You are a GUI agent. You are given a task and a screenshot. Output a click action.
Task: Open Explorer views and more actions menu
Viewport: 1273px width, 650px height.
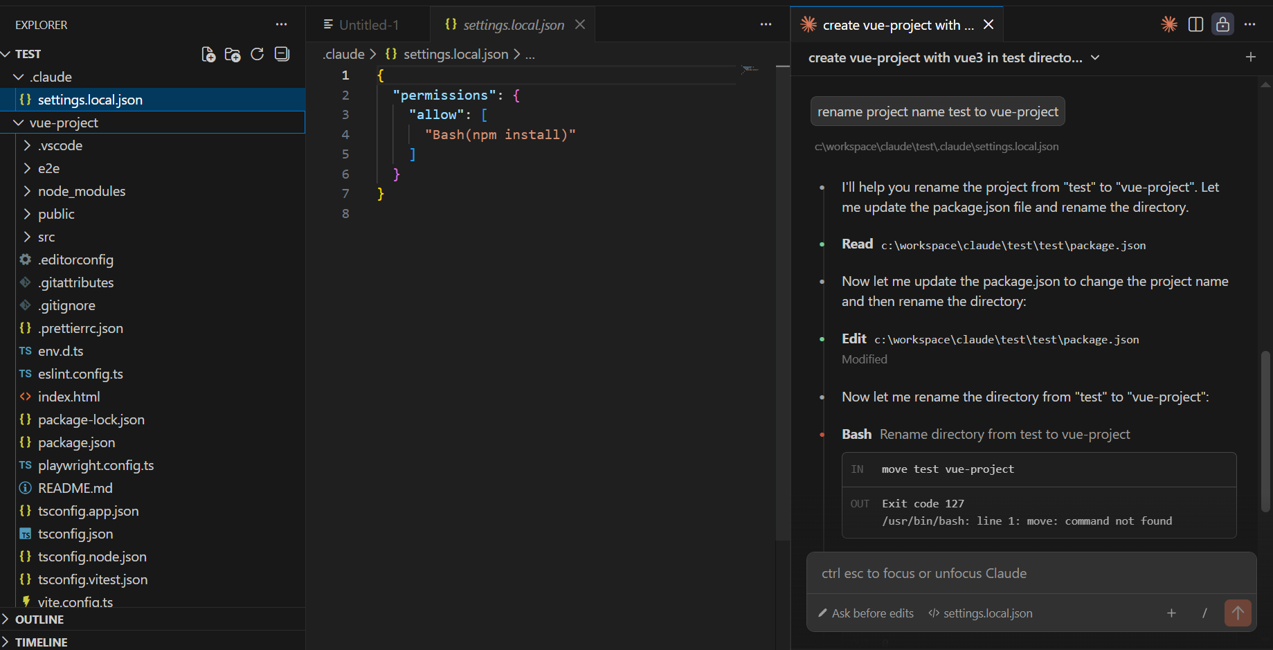(281, 24)
